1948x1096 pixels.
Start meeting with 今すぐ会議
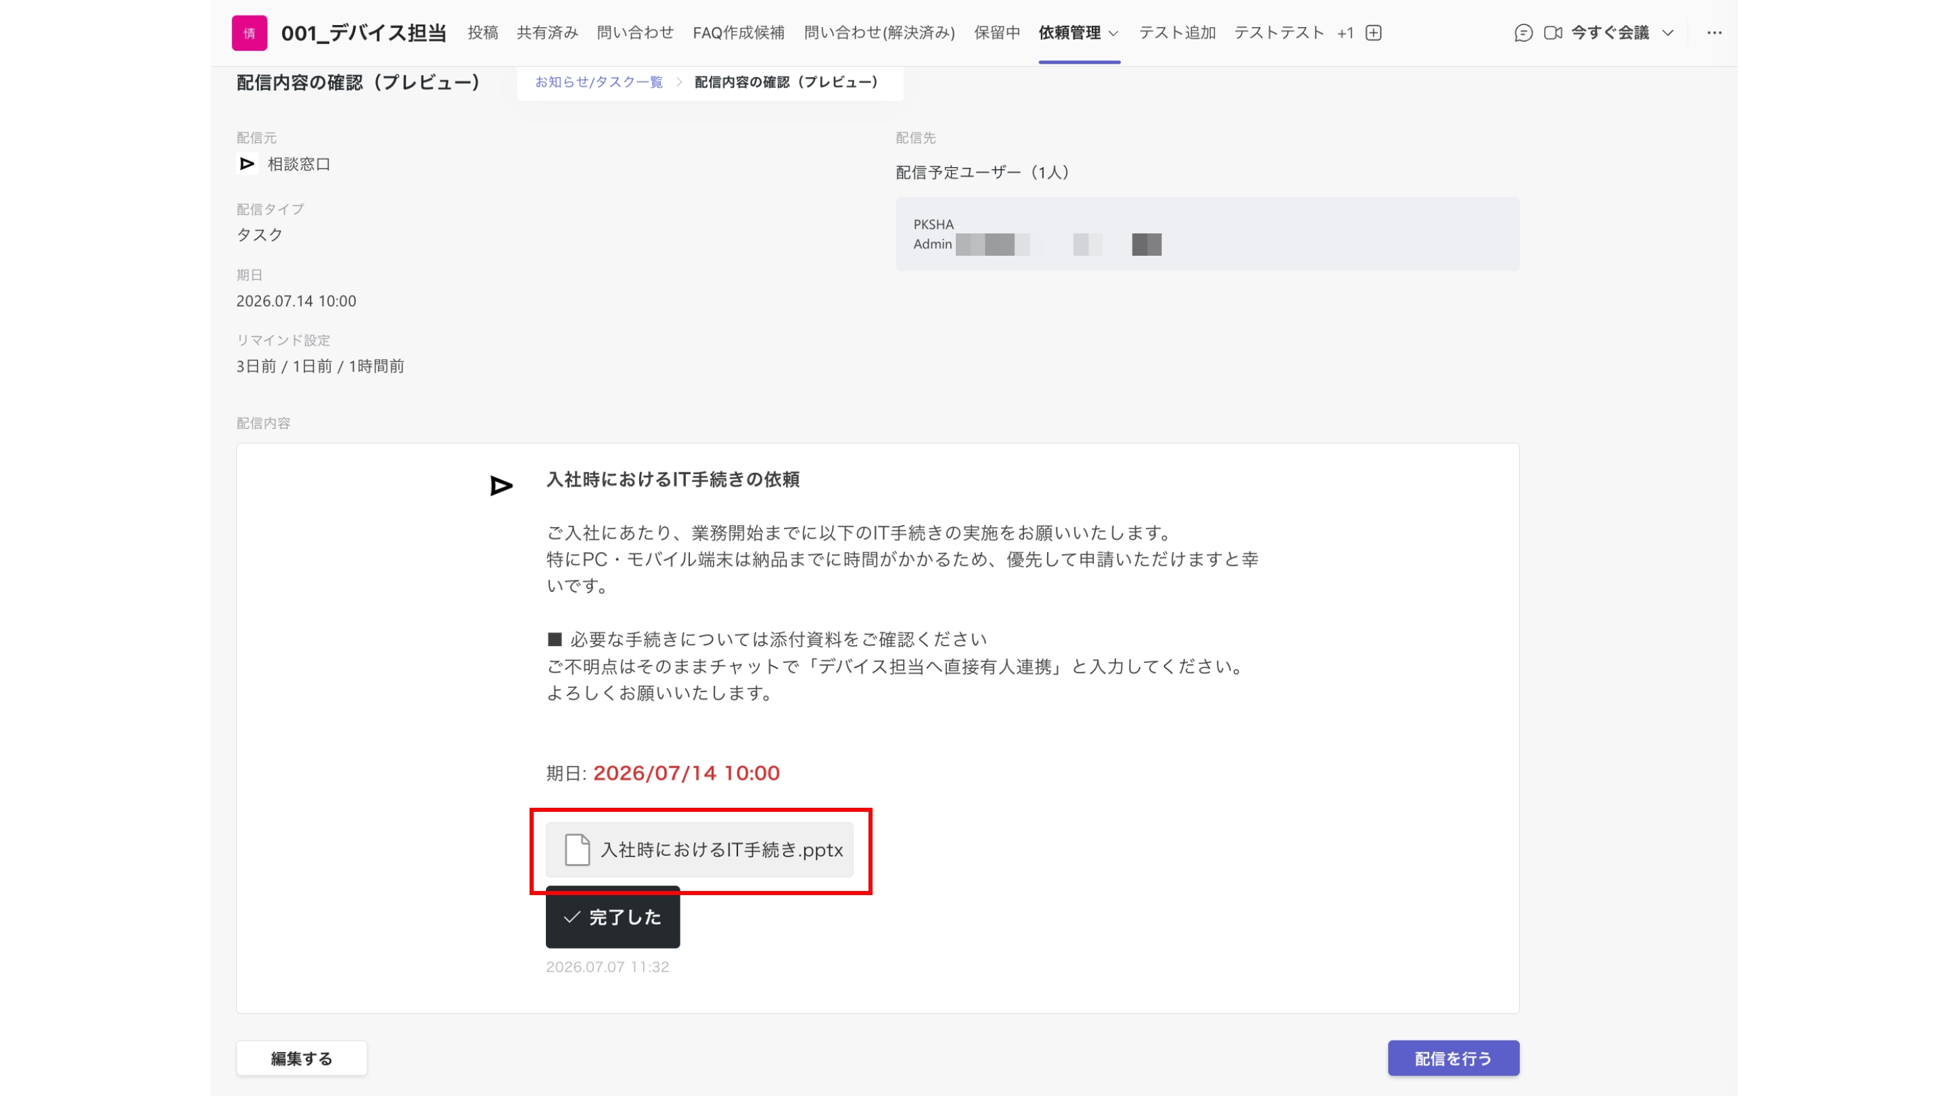(x=1609, y=33)
